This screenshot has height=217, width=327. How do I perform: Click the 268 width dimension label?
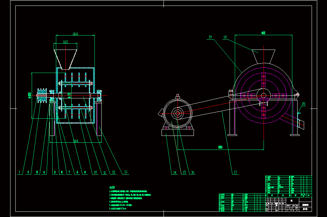75,34
